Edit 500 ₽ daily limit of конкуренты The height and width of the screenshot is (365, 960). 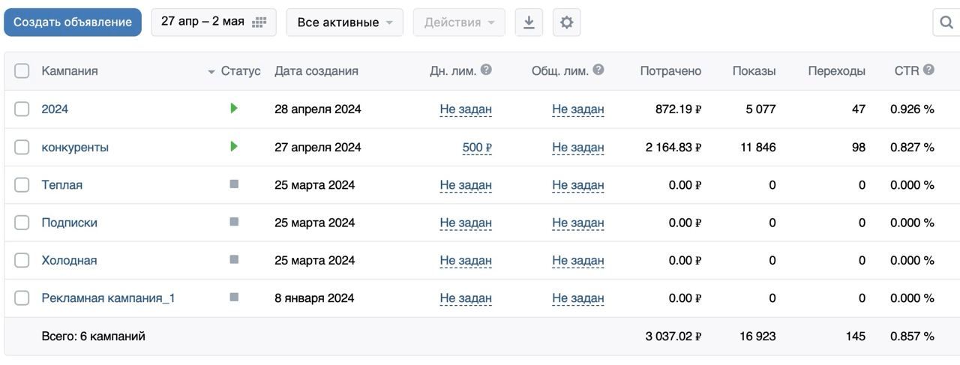click(x=477, y=147)
